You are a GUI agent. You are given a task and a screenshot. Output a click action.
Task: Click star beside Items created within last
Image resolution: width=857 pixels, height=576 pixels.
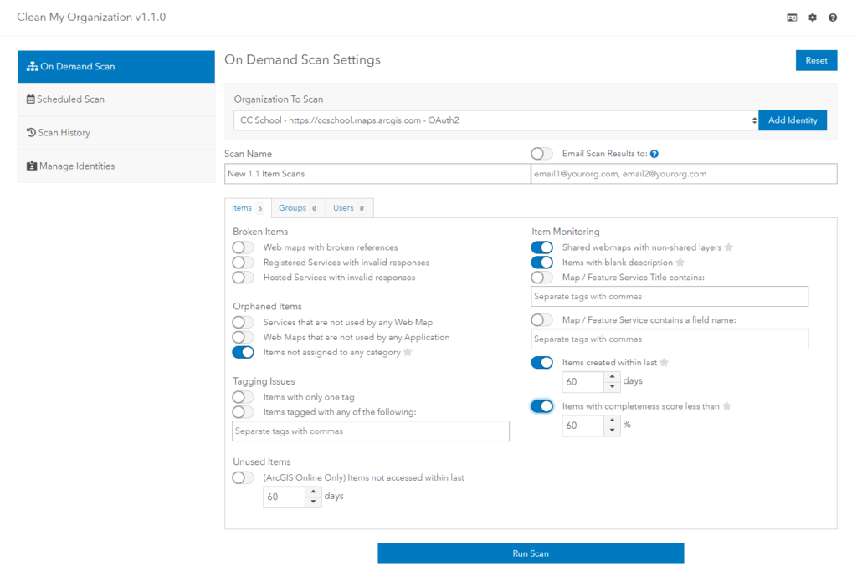[664, 363]
